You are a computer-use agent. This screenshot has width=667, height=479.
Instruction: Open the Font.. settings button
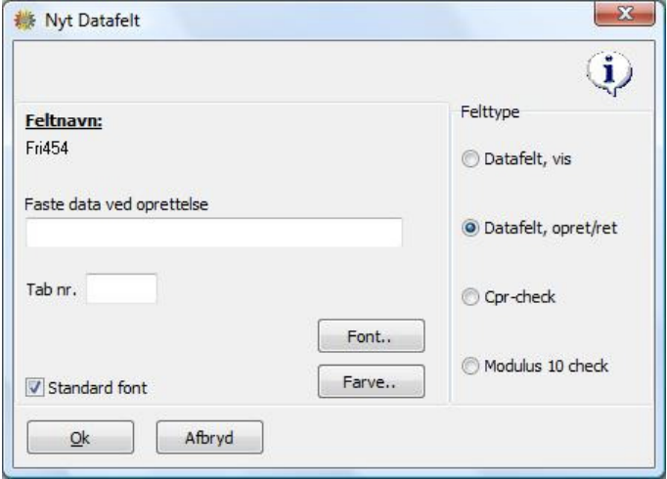(371, 335)
